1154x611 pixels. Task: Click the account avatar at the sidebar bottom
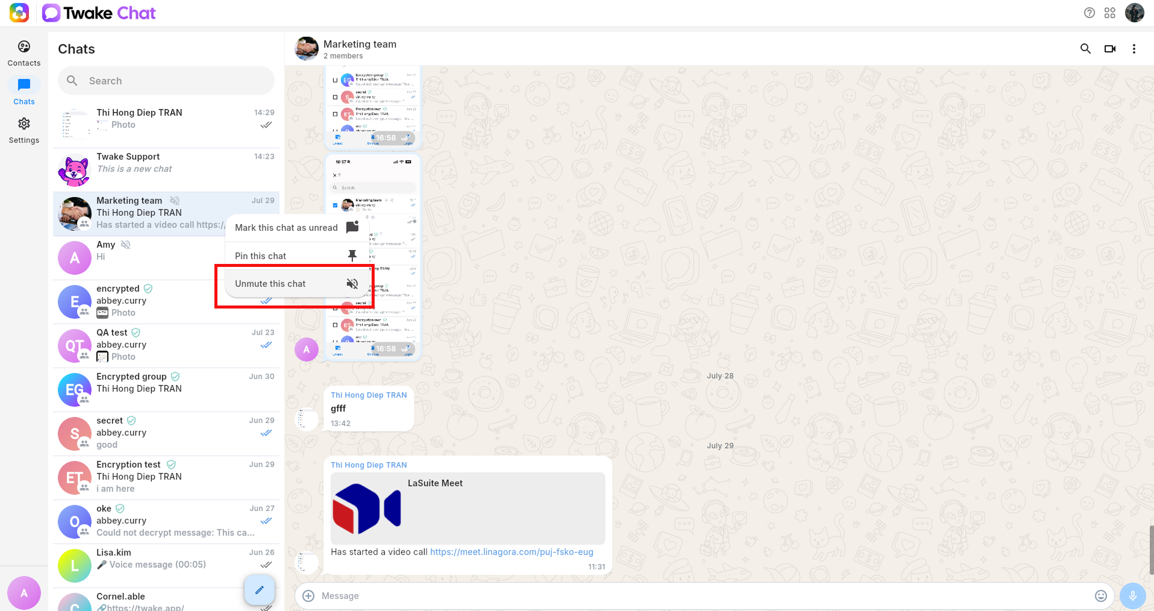point(24,593)
